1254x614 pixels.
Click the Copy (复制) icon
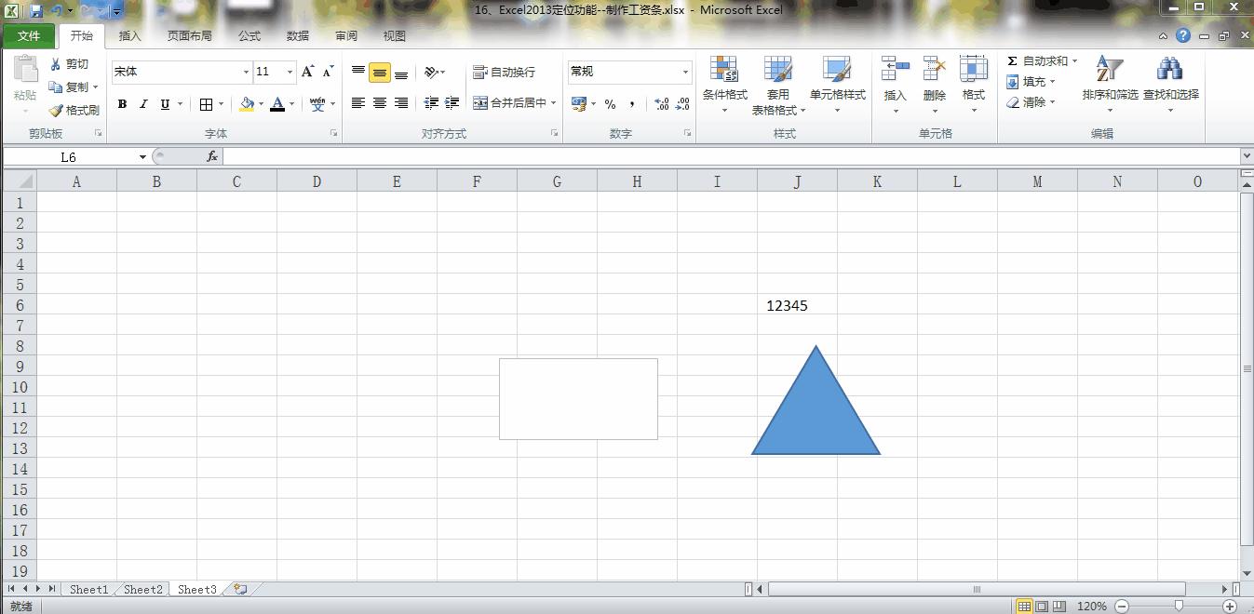[x=55, y=87]
